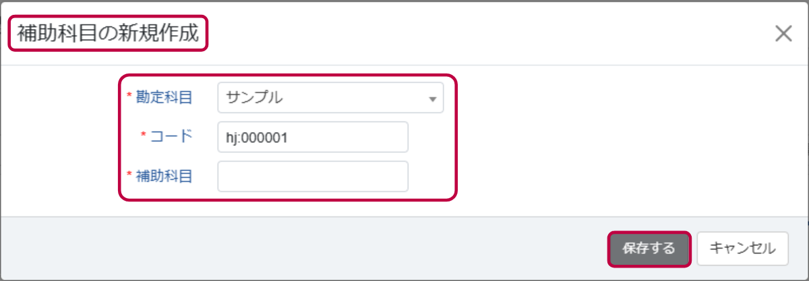Focus the empty 補助科目 input field
809x281 pixels.
313,177
